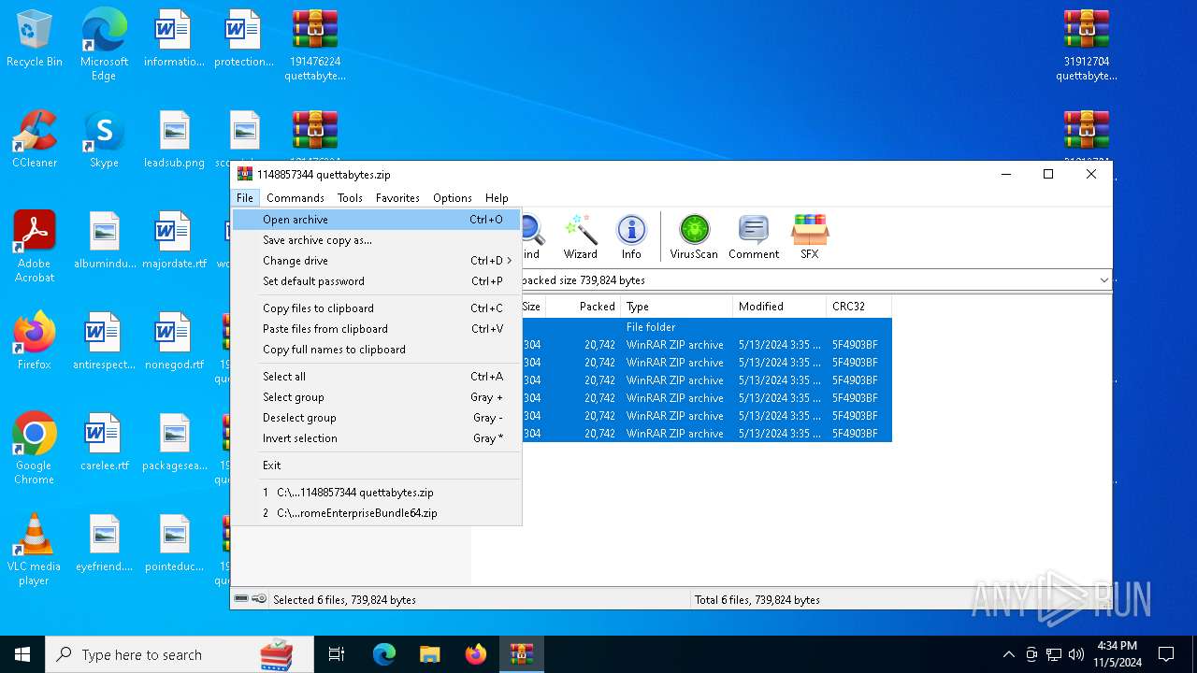The height and width of the screenshot is (673, 1197).
Task: Click the SFX toolbar icon
Action: [x=810, y=237]
